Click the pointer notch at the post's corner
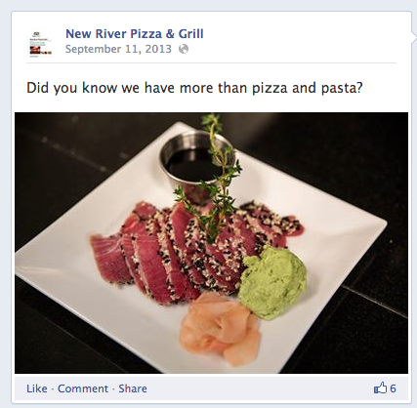Image resolution: width=417 pixels, height=408 pixels. coord(414,33)
